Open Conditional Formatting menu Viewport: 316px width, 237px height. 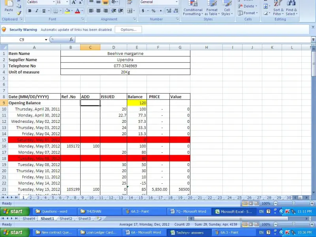[x=193, y=8]
